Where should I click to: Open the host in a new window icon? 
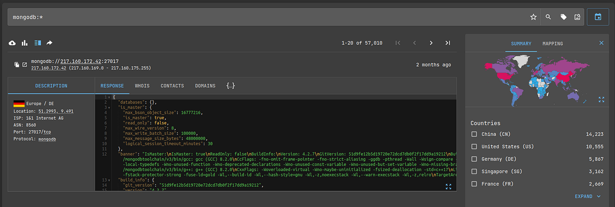click(x=24, y=65)
